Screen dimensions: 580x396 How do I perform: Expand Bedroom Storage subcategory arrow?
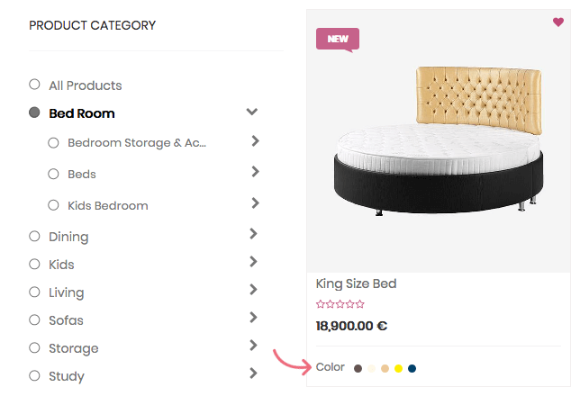coord(256,141)
